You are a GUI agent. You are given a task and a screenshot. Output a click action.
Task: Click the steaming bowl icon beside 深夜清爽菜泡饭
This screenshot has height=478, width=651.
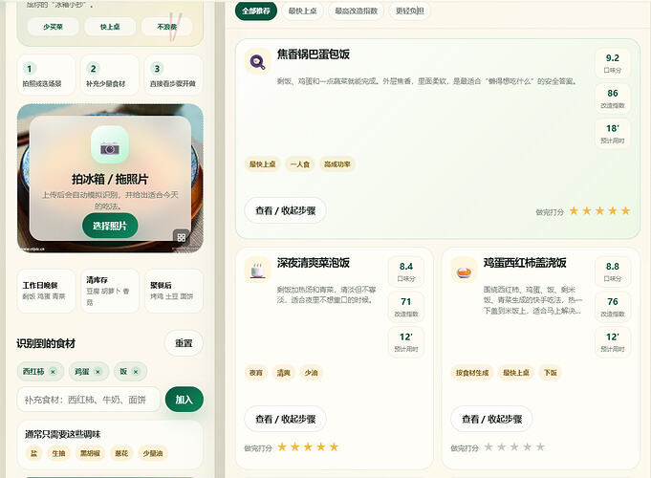click(257, 270)
